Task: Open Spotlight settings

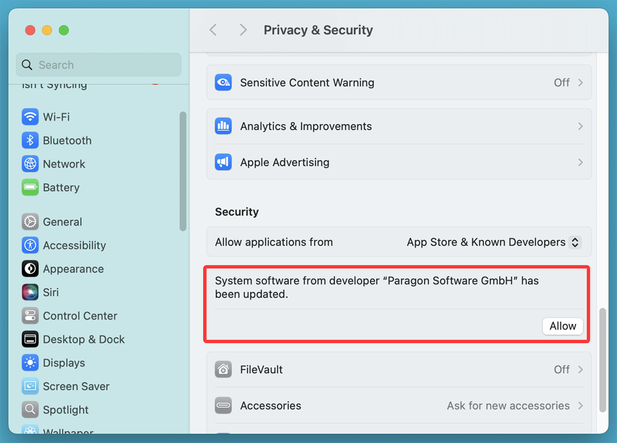Action: pos(63,410)
